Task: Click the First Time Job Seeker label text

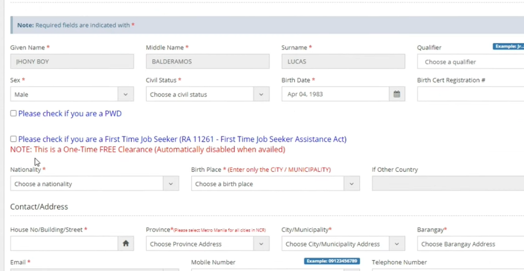Action: point(182,139)
